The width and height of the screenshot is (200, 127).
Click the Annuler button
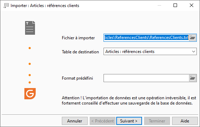click(x=75, y=121)
